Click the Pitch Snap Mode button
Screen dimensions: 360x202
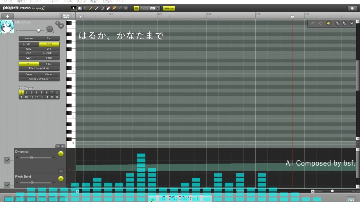click(x=39, y=68)
